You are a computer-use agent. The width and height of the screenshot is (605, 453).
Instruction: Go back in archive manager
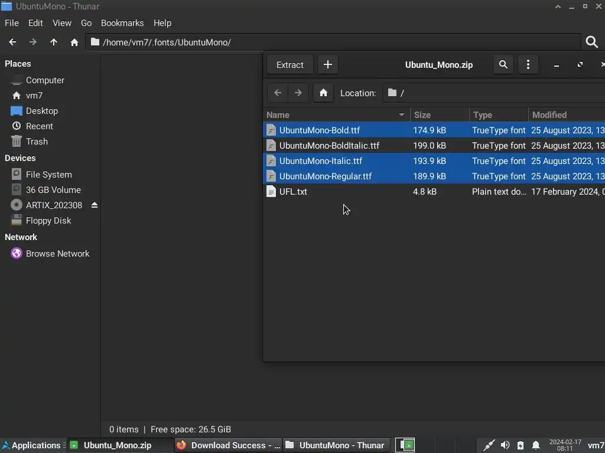pyautogui.click(x=278, y=93)
